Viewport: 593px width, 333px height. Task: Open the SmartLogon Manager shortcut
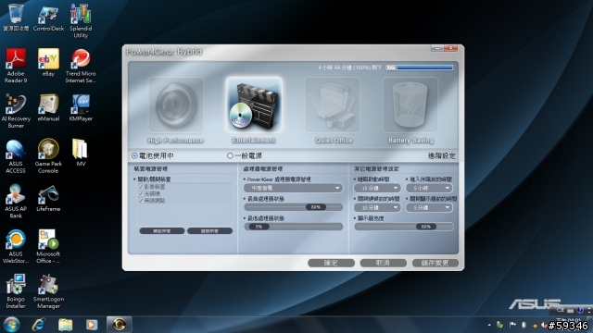click(x=48, y=291)
